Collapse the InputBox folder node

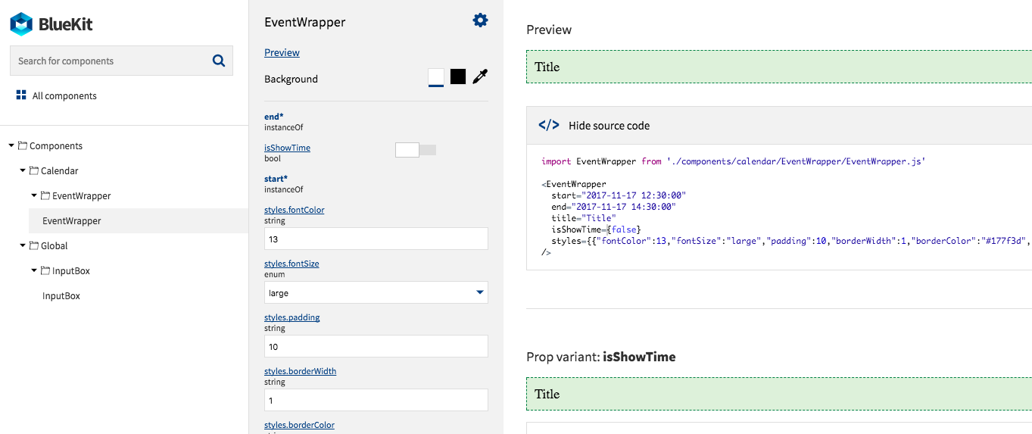[x=34, y=270]
